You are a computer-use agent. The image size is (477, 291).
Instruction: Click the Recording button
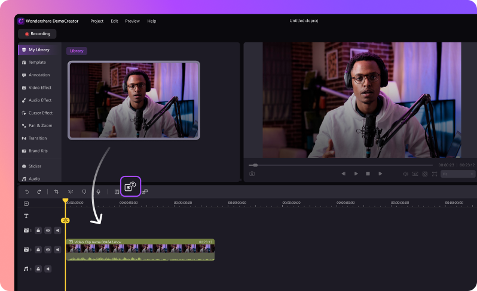click(38, 34)
